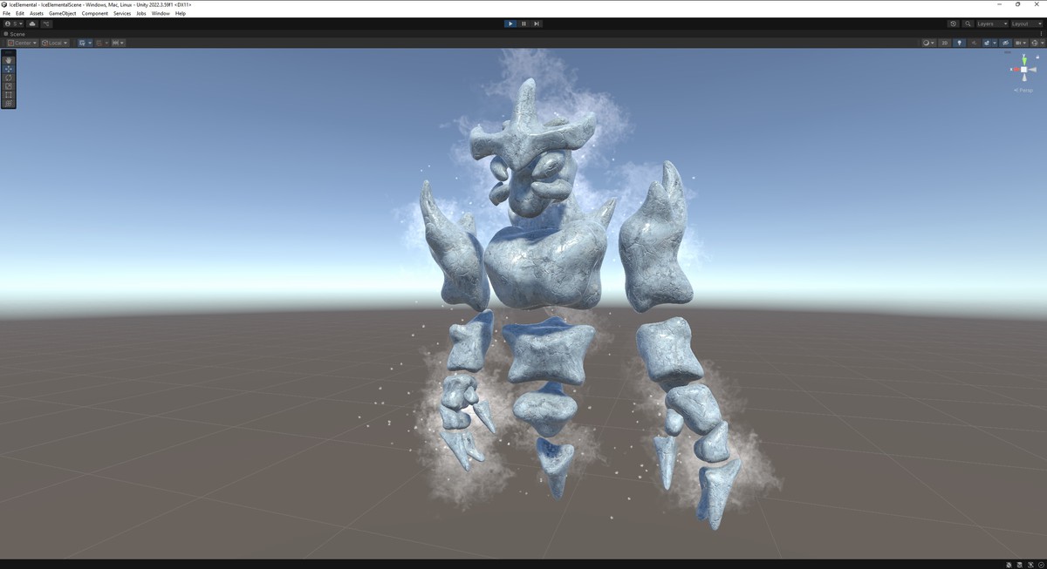Toggle 2D scene view mode

tap(944, 43)
